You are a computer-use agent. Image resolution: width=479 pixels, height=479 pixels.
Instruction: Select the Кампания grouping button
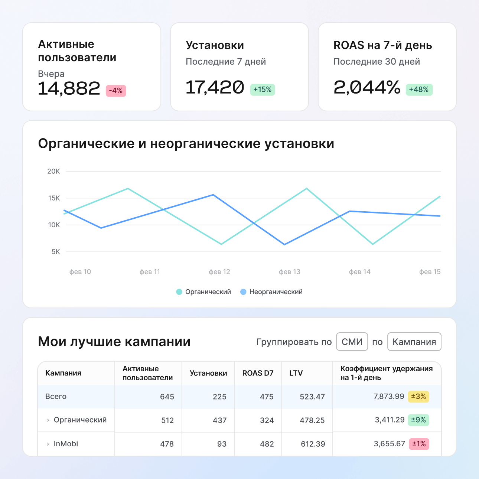414,342
